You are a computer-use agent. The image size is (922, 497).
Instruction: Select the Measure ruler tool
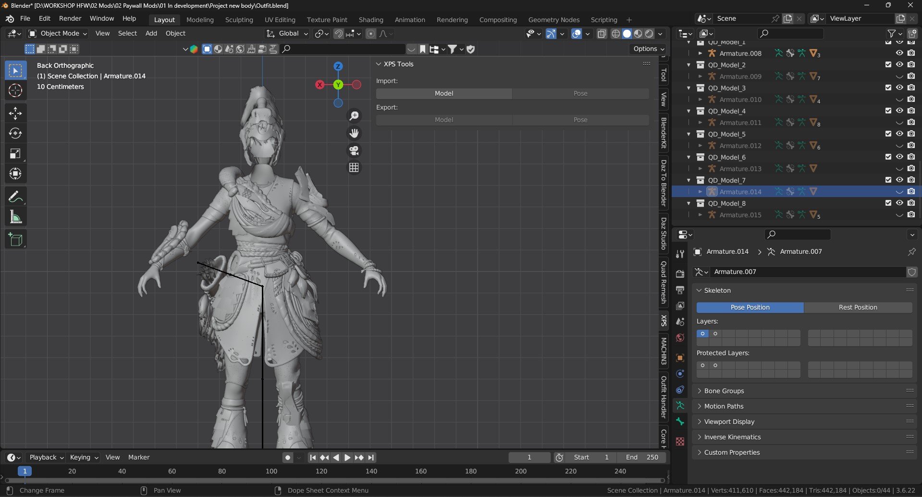(15, 217)
